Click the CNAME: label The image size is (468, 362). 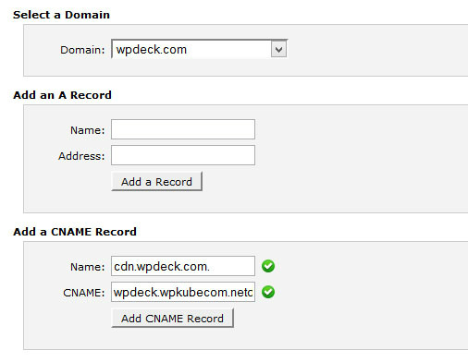click(84, 293)
